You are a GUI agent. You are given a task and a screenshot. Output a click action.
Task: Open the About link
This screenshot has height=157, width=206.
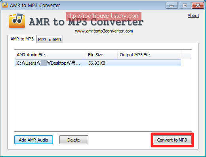click(x=193, y=15)
